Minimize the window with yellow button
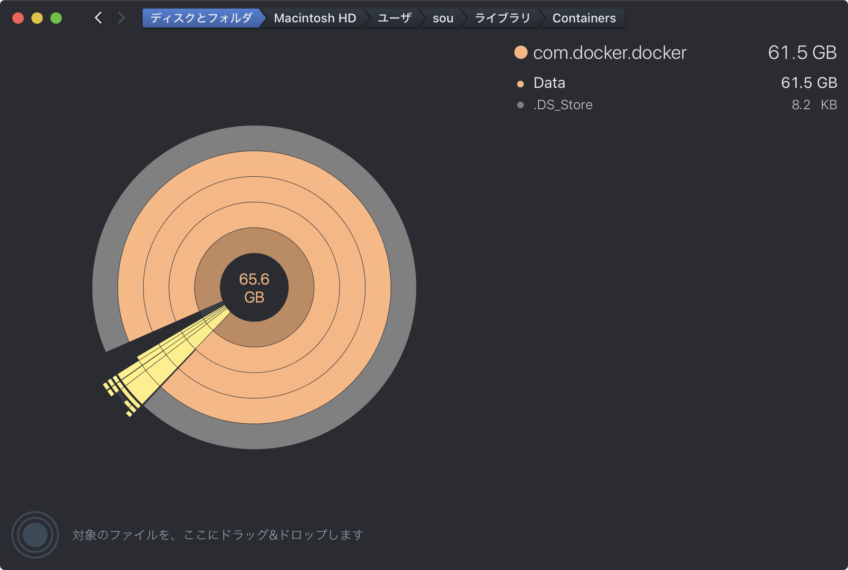Image resolution: width=848 pixels, height=570 pixels. [x=37, y=18]
